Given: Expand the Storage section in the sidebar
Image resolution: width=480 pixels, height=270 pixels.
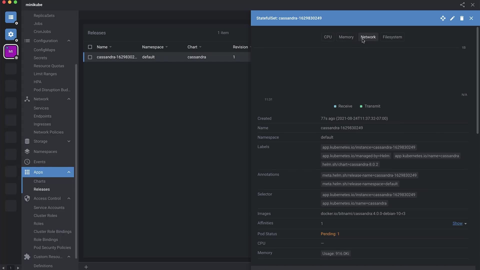Looking at the screenshot, I should click(x=69, y=141).
